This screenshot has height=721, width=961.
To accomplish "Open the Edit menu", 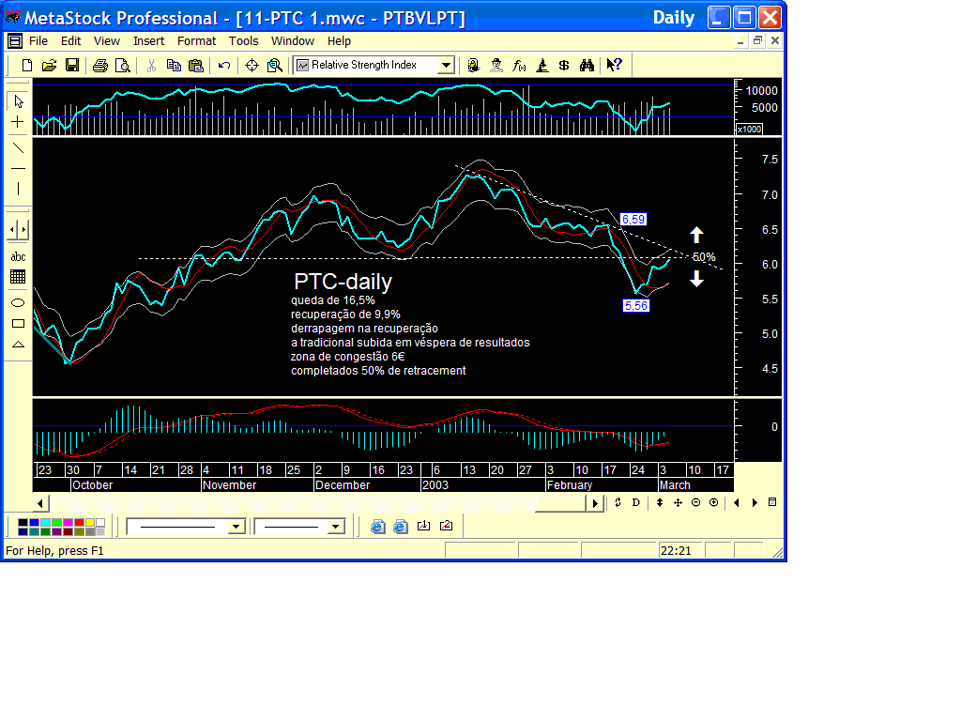I will point(70,41).
